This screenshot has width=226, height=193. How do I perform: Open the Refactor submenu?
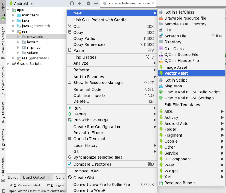click(112, 70)
